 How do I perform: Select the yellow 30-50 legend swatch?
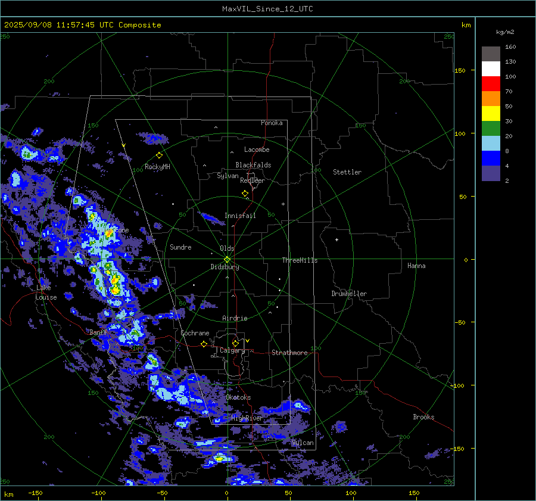[491, 114]
